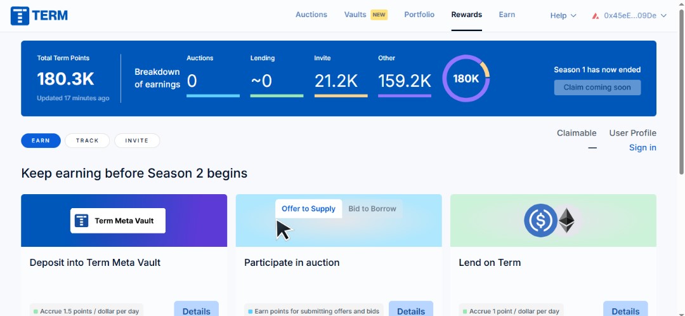Select the Offer to Supply toggle
Screen dimensions: 685x316
(308, 209)
